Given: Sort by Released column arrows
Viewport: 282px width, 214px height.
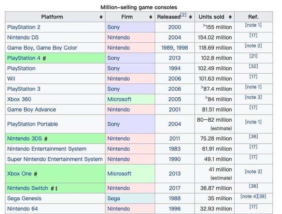Looking at the screenshot, I should (x=191, y=17).
